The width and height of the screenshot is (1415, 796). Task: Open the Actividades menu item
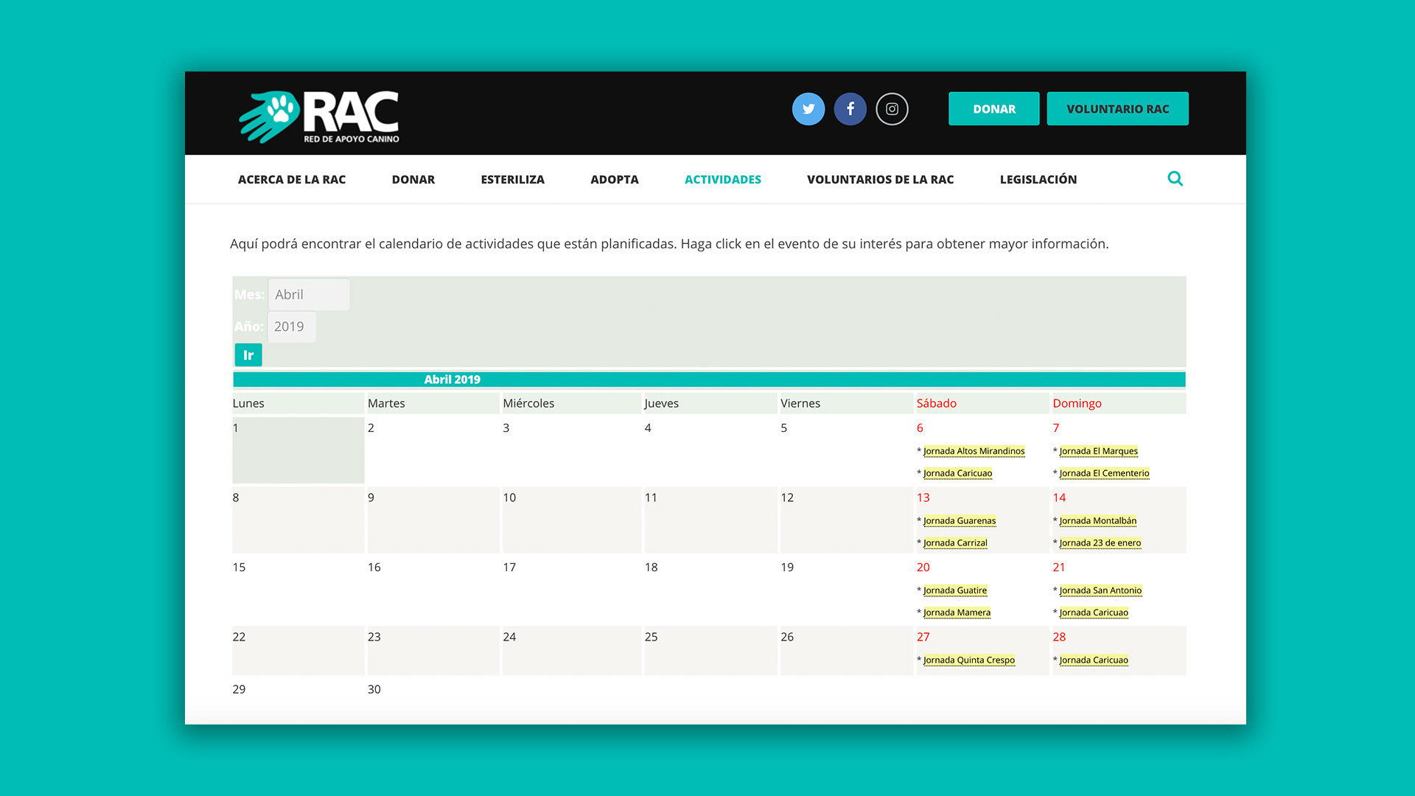pyautogui.click(x=723, y=179)
